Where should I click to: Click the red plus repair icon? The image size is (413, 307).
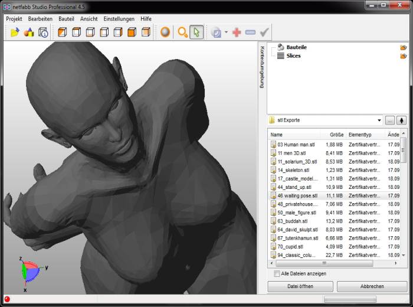[237, 32]
